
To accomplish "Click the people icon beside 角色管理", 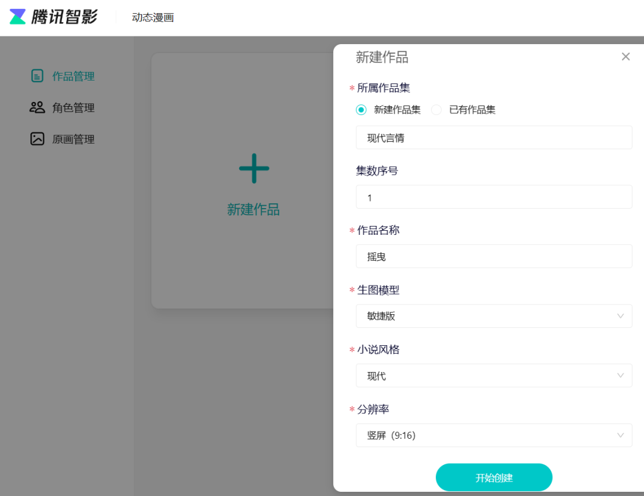I will point(36,107).
